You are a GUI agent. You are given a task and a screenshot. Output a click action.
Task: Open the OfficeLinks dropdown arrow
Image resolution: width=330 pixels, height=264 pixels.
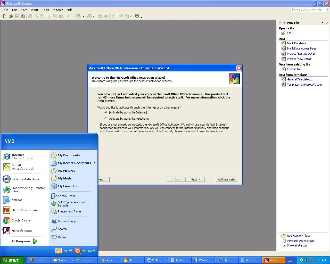click(x=83, y=16)
